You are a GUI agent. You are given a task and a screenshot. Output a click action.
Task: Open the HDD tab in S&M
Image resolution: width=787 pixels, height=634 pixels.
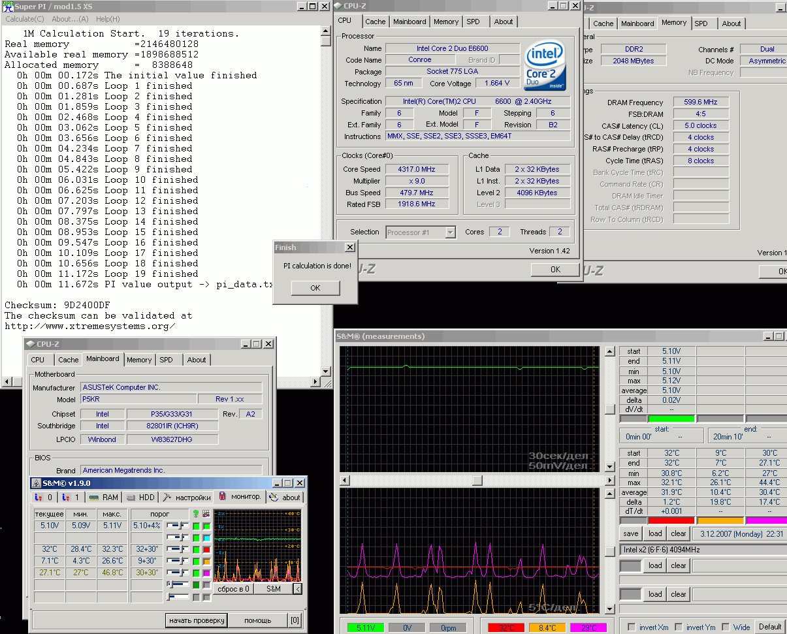(140, 497)
